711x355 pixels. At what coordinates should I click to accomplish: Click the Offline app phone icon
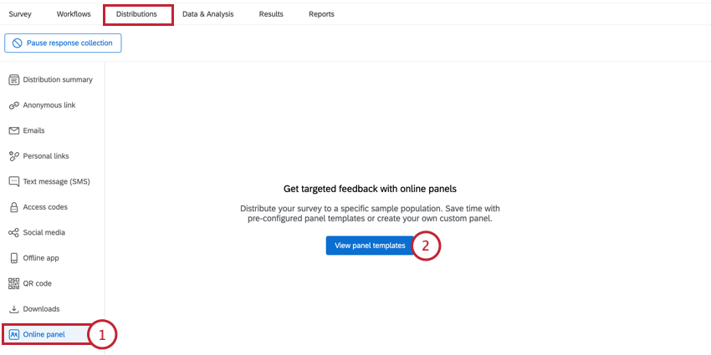coord(14,257)
